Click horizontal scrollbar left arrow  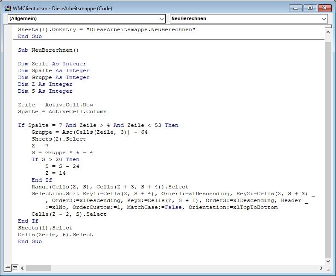[22, 268]
